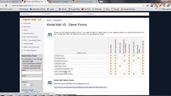Screen dimensions: 171x96
Task: Click the Form Preview check in Contact Form row
Action: pos(134,55)
